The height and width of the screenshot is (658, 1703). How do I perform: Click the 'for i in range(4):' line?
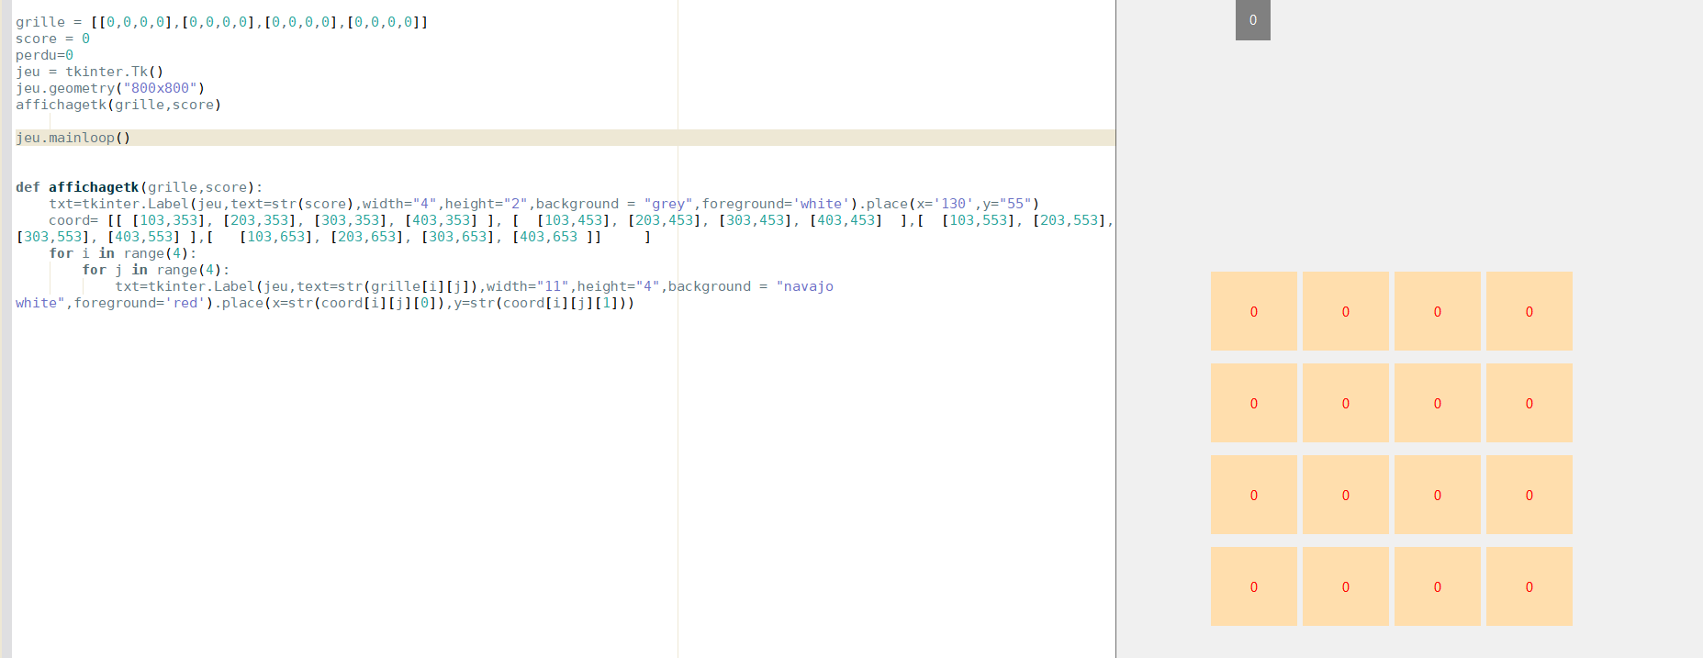pyautogui.click(x=123, y=253)
